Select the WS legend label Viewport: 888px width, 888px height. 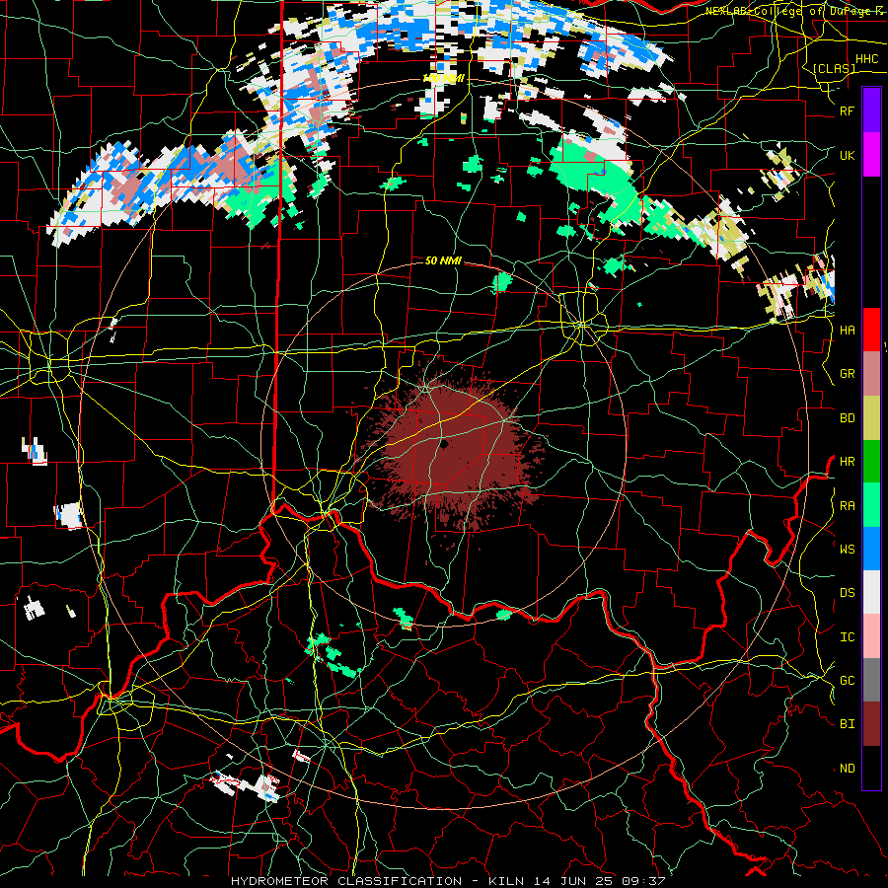tap(847, 549)
